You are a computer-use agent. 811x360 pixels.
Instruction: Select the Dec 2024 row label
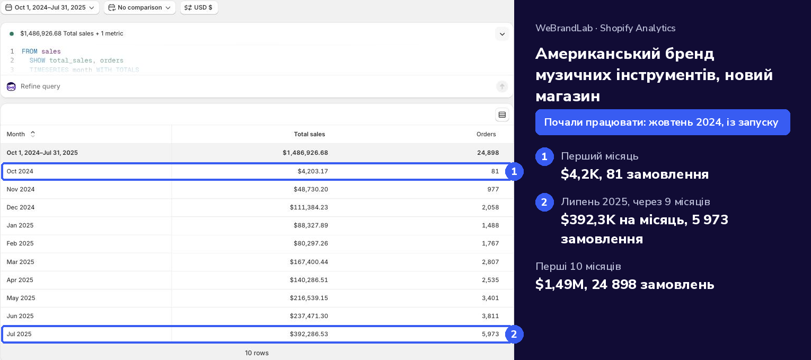point(20,207)
